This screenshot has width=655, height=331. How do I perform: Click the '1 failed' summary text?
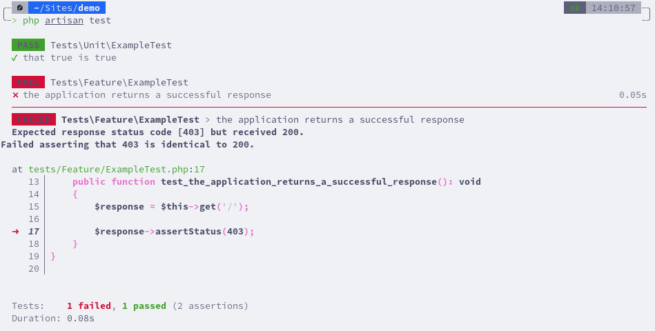pos(89,306)
